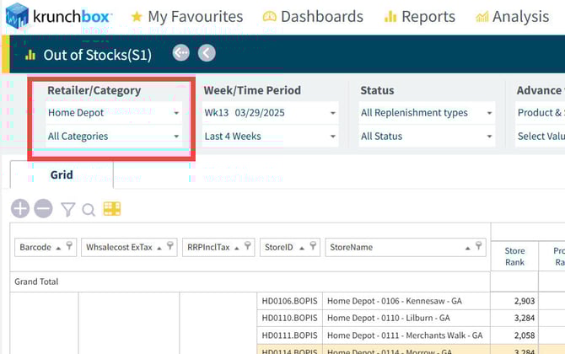Click the Barcode column field button
565x354 pixels.
click(x=46, y=248)
